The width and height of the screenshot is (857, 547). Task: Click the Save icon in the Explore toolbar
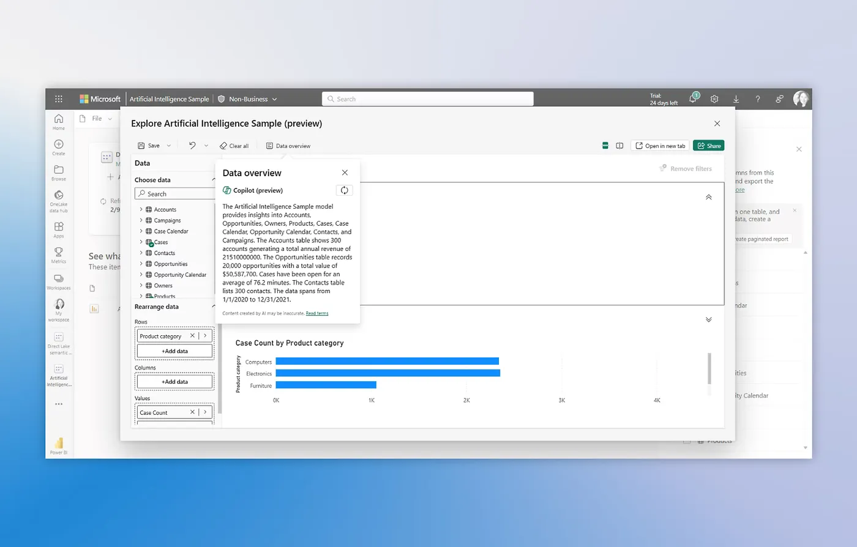[142, 146]
